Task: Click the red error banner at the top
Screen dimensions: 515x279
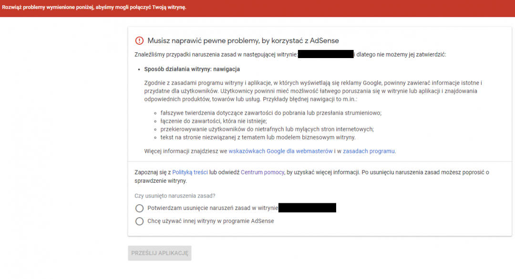Action: pyautogui.click(x=257, y=8)
